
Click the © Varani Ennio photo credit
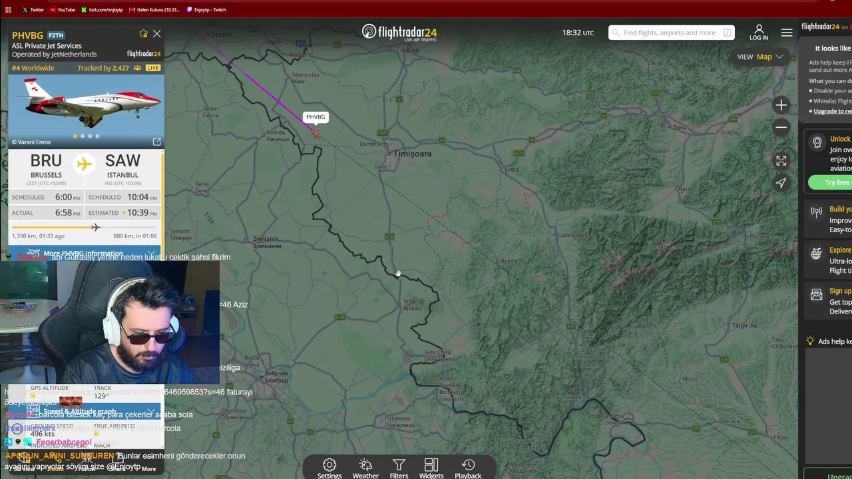click(x=31, y=142)
